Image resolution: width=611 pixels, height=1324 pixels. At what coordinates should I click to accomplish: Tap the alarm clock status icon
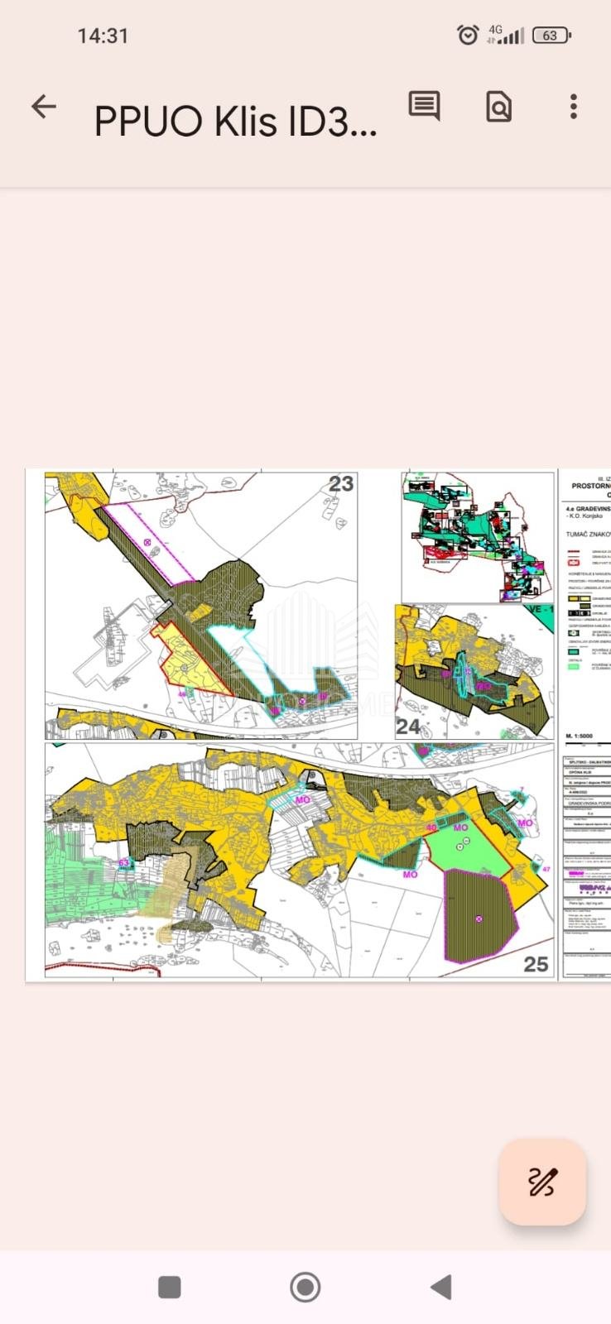click(468, 35)
